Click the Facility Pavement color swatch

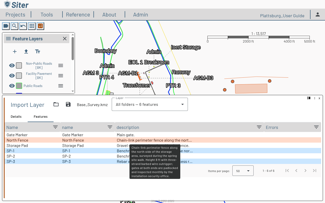(x=19, y=76)
